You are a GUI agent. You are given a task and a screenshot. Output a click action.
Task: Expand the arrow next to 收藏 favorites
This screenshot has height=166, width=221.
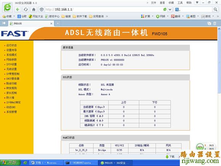pyautogui.click(x=14, y=16)
